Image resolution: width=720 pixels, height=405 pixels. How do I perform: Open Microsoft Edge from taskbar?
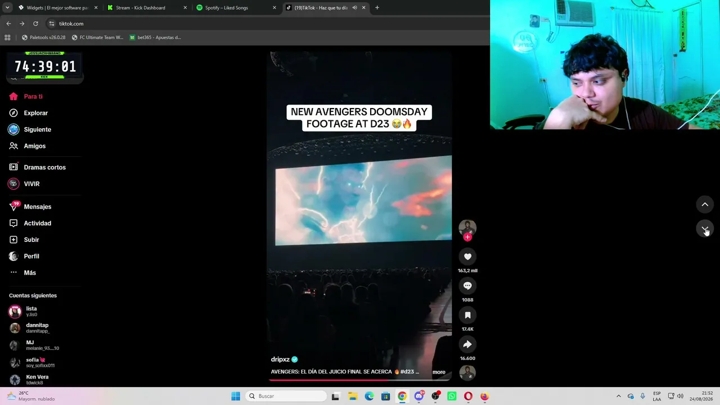pos(369,396)
